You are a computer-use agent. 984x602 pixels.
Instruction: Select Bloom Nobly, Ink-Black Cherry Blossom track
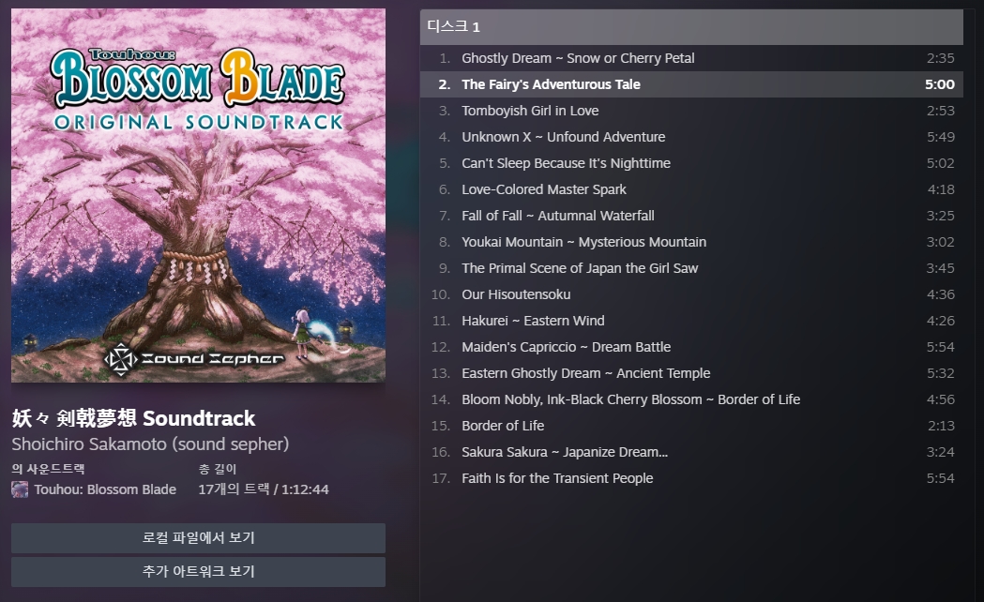coord(691,399)
